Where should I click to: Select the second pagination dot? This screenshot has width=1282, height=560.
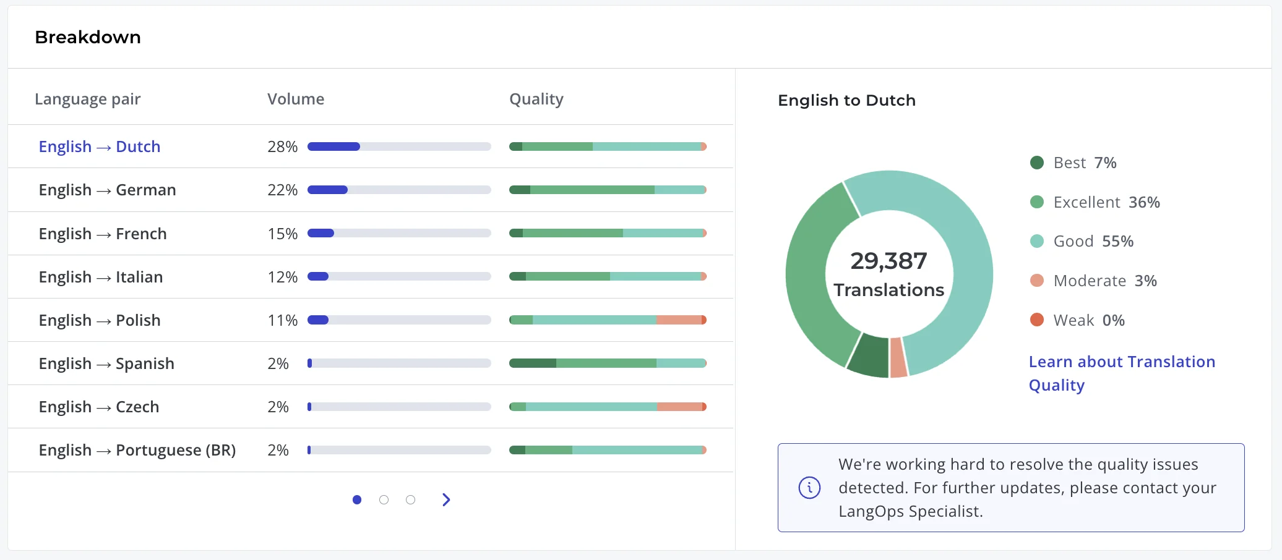pos(384,499)
